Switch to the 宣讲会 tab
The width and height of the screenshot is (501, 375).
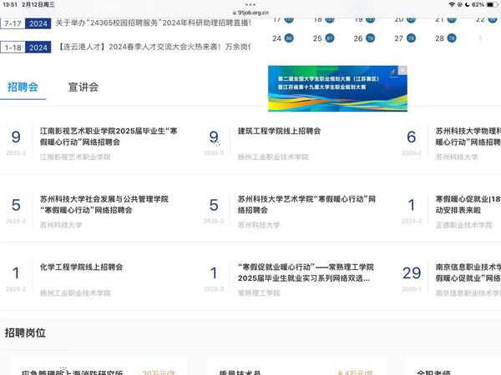pyautogui.click(x=83, y=87)
